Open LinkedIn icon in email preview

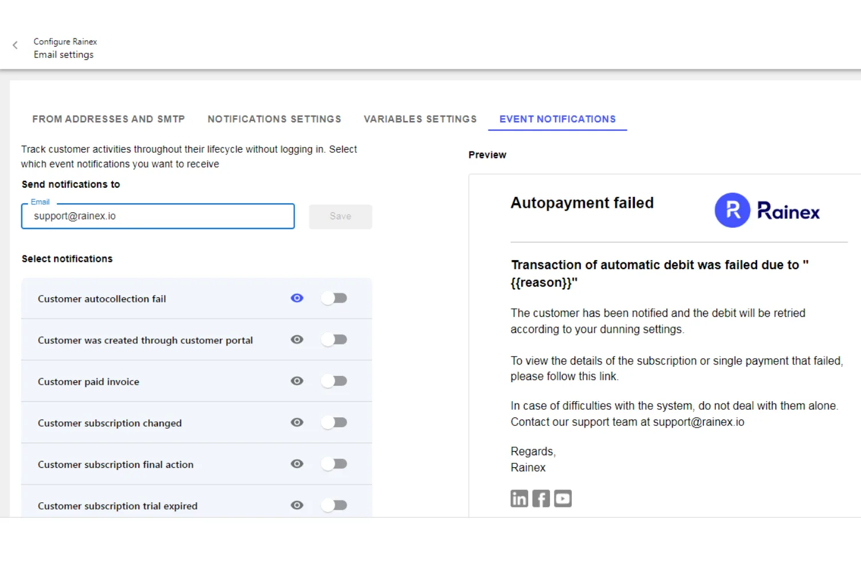coord(519,498)
